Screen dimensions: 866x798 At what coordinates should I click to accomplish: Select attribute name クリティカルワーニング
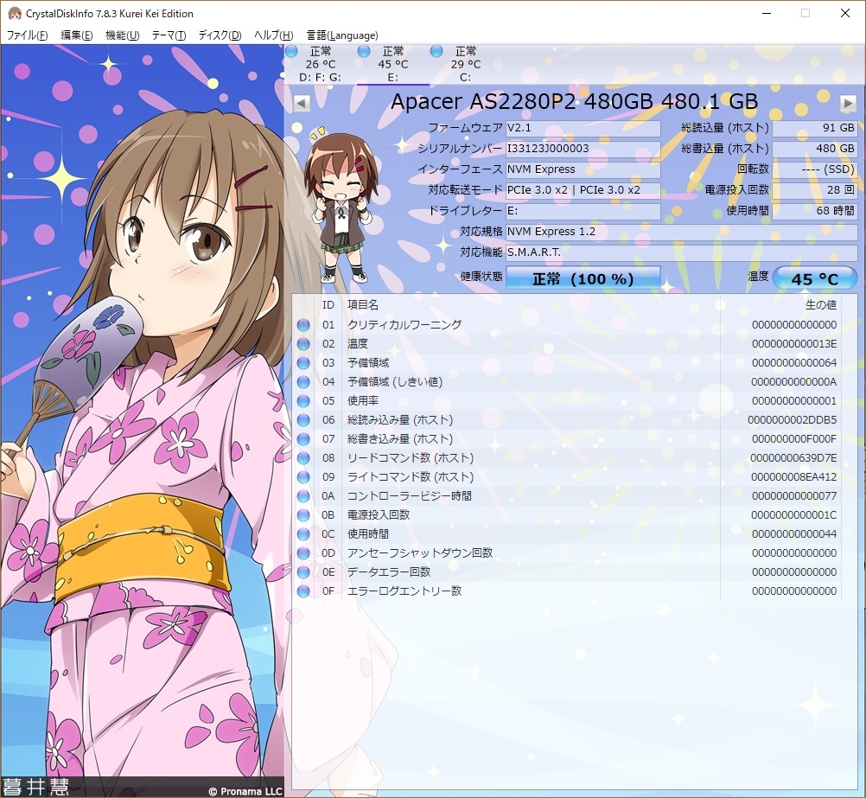(404, 325)
